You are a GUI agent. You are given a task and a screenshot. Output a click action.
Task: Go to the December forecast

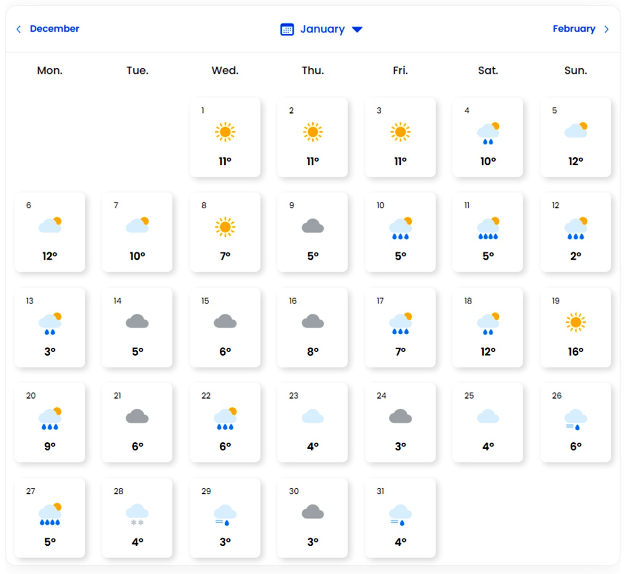tap(54, 29)
